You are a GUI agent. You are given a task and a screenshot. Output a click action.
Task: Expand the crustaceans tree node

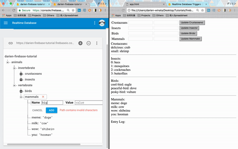(21, 74)
